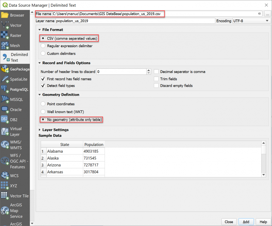Viewport: 272px width, 226px height.
Task: Collapse the Geometry Definition section
Action: click(40, 95)
